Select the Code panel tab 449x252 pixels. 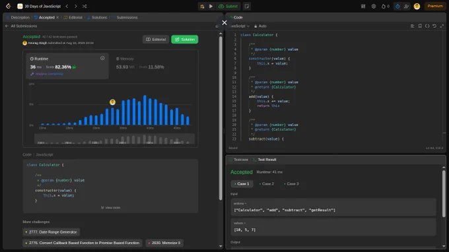coord(236,17)
